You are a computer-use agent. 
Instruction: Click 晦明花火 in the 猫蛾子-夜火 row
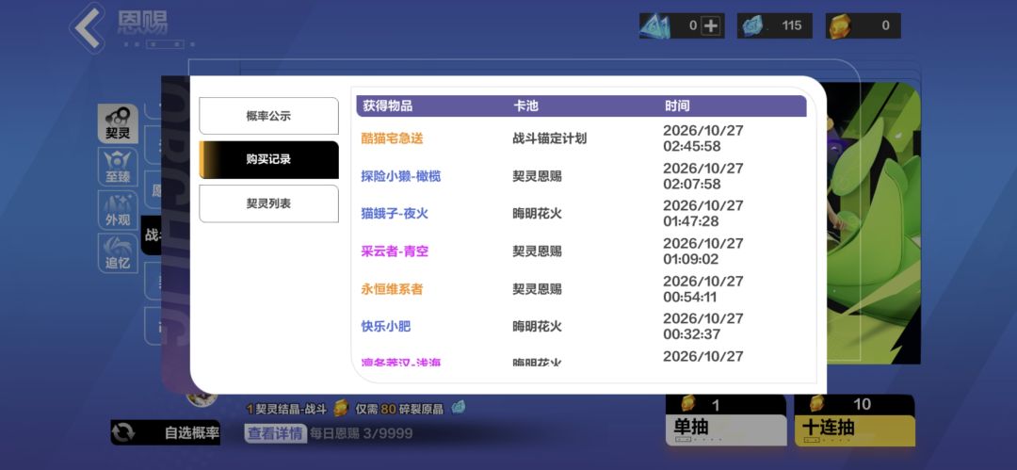(537, 214)
